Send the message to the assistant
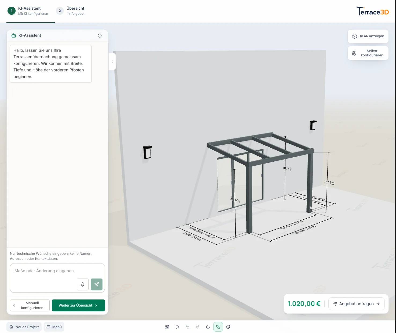396x333 pixels. tap(97, 284)
